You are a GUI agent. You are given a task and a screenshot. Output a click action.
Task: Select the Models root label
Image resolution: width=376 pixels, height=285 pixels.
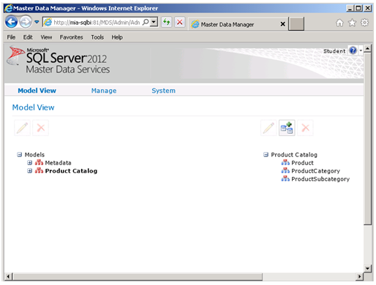click(34, 155)
